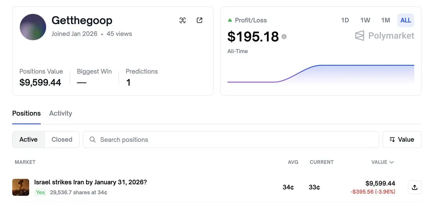Click the Getthegoop profile avatar
Image resolution: width=432 pixels, height=208 pixels.
tap(33, 27)
